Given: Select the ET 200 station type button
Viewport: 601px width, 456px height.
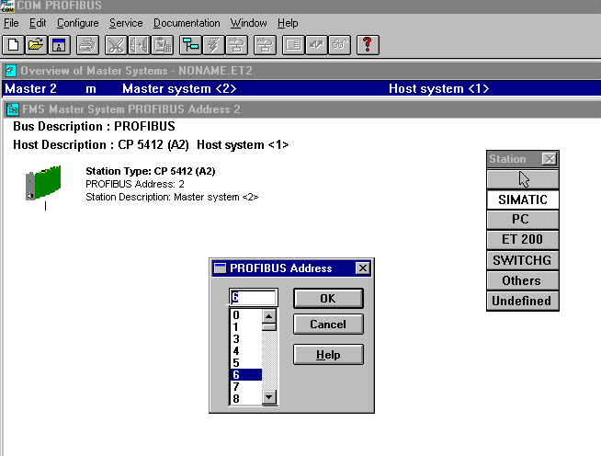Looking at the screenshot, I should (523, 239).
